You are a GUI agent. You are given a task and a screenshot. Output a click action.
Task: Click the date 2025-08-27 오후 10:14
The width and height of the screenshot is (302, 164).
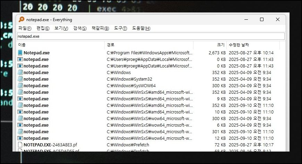[251, 53]
